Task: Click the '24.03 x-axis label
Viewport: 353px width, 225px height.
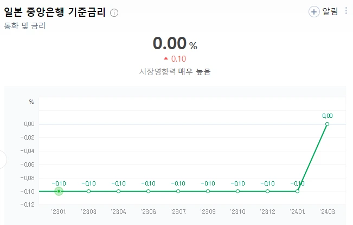Action: pyautogui.click(x=328, y=211)
